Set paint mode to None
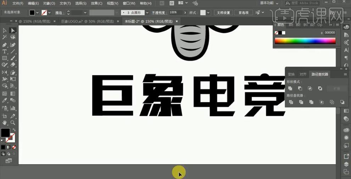The image size is (351, 179). (x=14, y=147)
